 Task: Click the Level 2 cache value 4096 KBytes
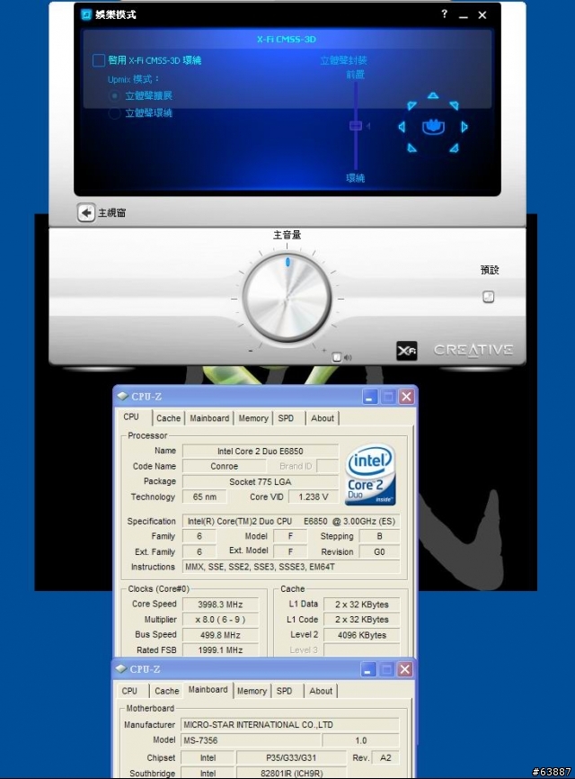point(362,635)
